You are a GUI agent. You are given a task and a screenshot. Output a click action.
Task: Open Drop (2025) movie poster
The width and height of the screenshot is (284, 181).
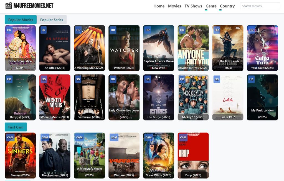click(193, 156)
